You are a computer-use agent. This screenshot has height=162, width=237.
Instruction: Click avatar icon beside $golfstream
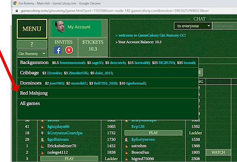click(x=42, y=139)
